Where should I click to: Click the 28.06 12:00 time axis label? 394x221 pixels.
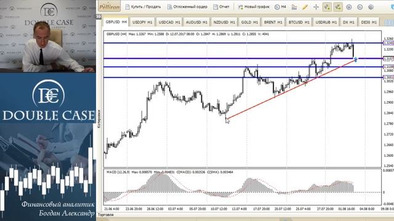click(x=155, y=209)
